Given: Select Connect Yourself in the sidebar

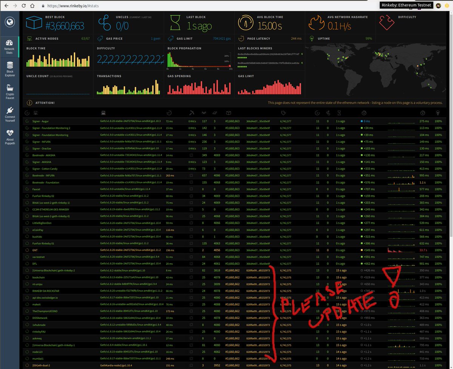Looking at the screenshot, I should click(x=9, y=114).
